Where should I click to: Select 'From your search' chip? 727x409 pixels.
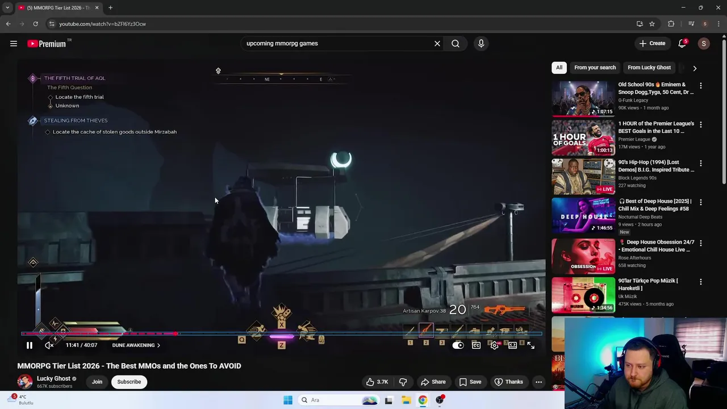595,68
